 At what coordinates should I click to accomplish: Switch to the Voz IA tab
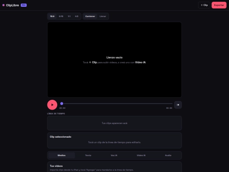pyautogui.click(x=114, y=155)
